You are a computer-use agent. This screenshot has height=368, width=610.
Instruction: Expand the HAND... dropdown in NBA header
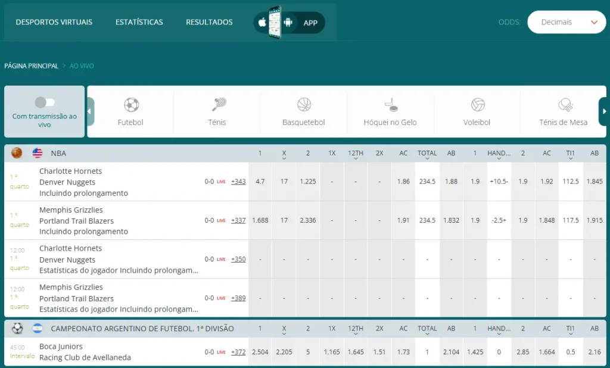click(499, 155)
